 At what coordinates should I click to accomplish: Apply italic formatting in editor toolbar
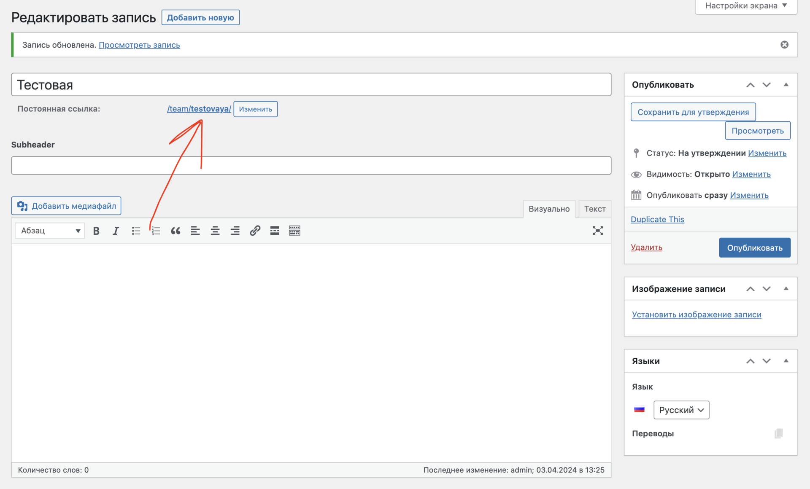click(x=116, y=231)
